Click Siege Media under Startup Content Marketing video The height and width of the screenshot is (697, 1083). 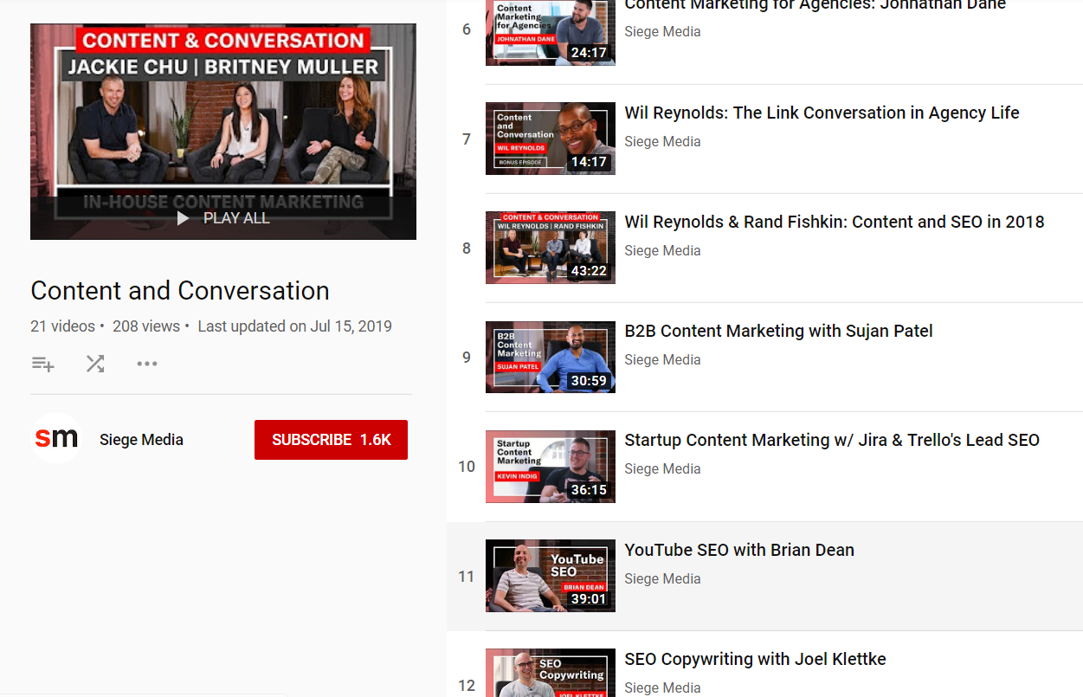pos(662,468)
